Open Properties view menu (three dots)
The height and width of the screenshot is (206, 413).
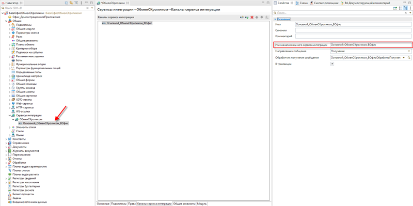click(410, 8)
